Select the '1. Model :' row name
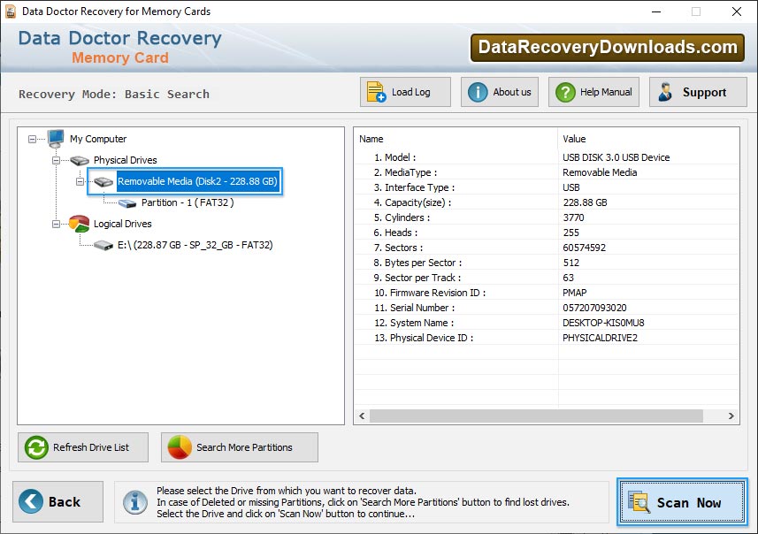 (x=394, y=157)
